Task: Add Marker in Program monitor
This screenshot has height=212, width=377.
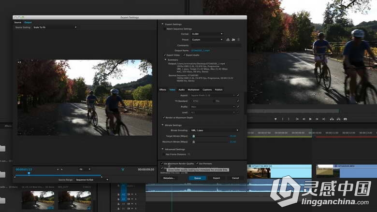Action: click(x=275, y=119)
